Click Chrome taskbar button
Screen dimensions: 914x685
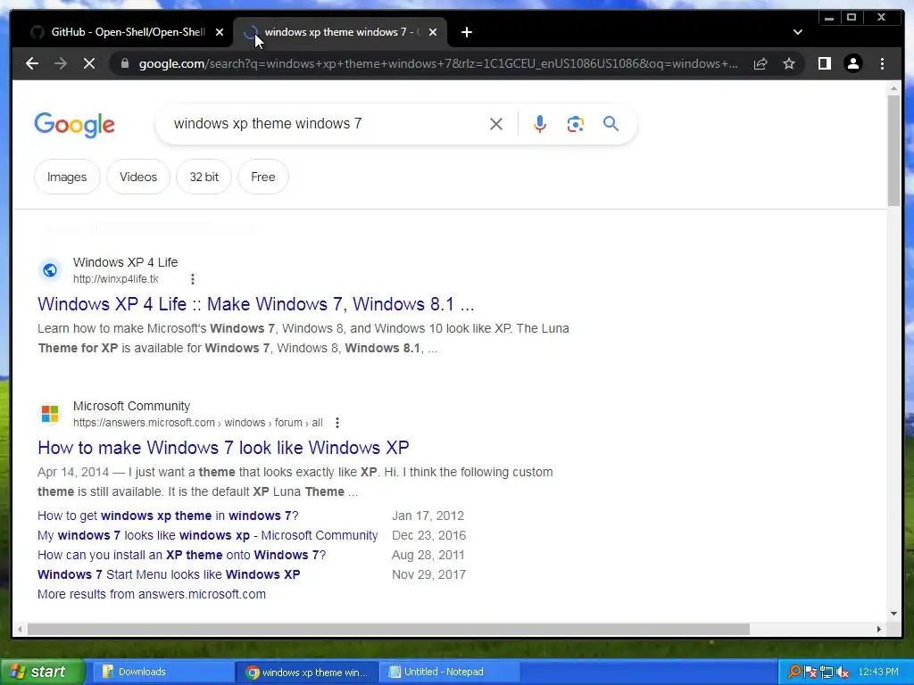(307, 672)
